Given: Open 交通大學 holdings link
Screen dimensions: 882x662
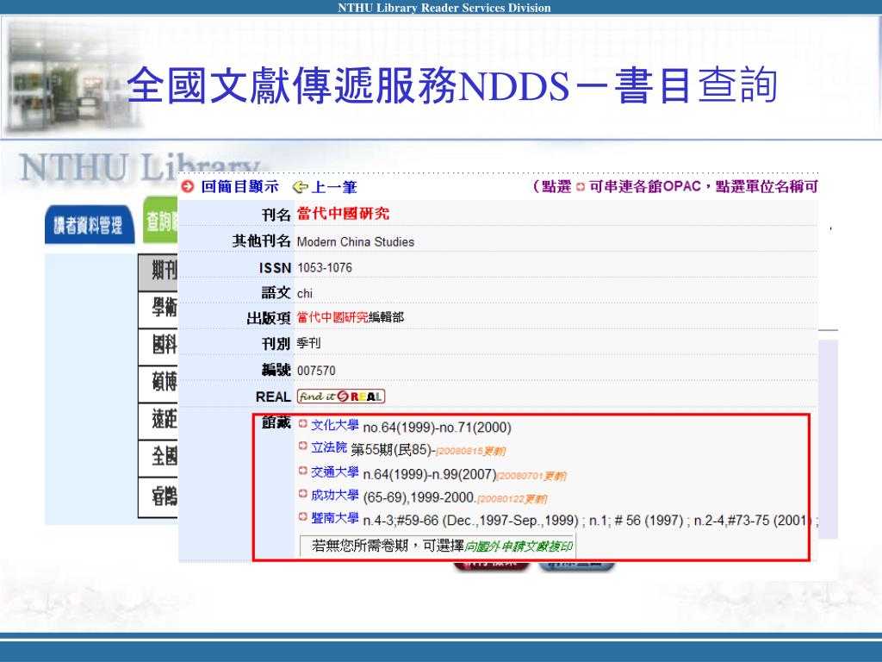Looking at the screenshot, I should tap(335, 472).
